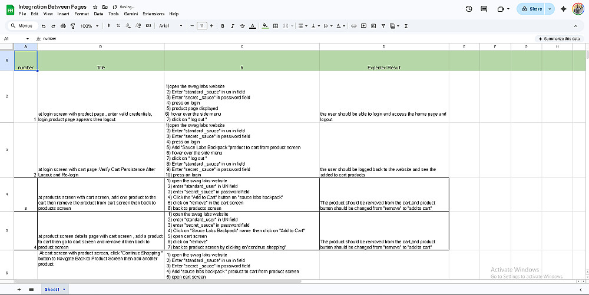589x295 pixels.
Task: Open version history clock icon
Action: point(469,9)
